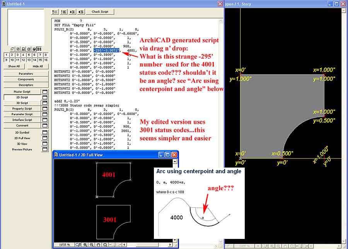Run the Check Script button
The height and width of the screenshot is (249, 348).
[x=100, y=12]
